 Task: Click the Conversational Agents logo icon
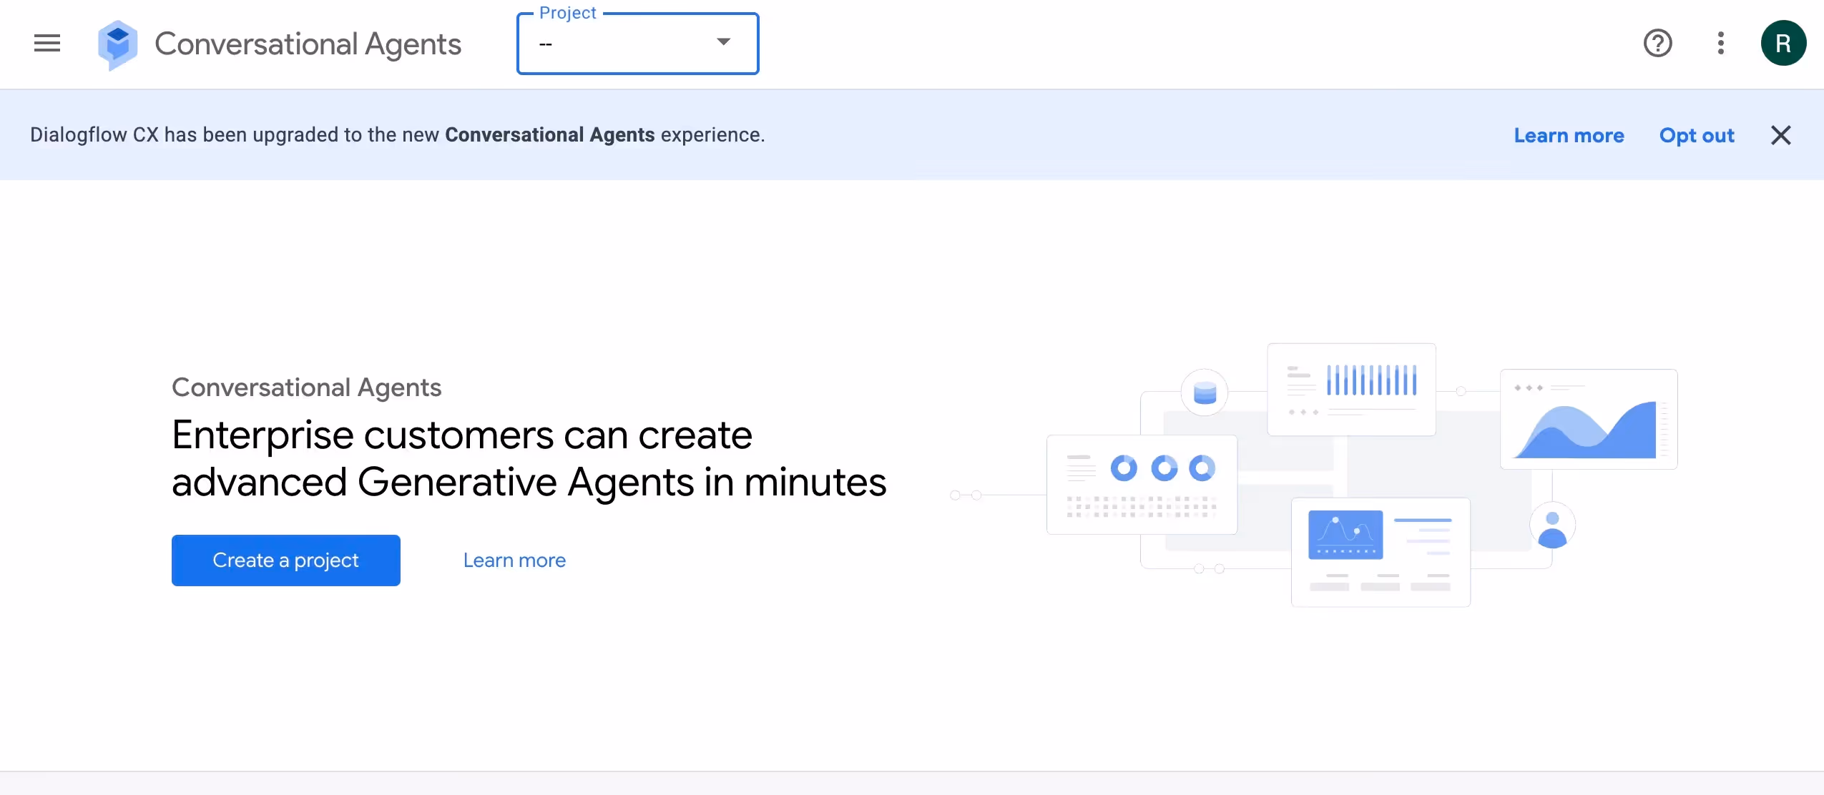tap(117, 44)
